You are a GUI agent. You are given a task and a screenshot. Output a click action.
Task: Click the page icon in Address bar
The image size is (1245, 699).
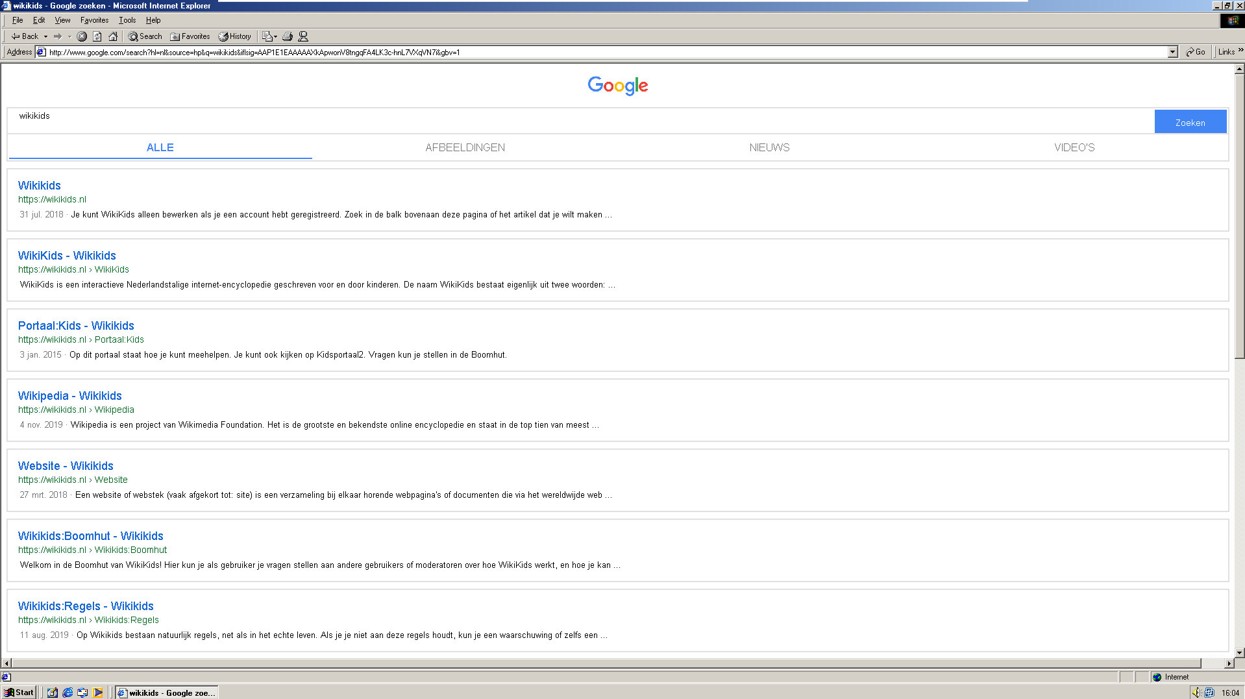(x=42, y=53)
